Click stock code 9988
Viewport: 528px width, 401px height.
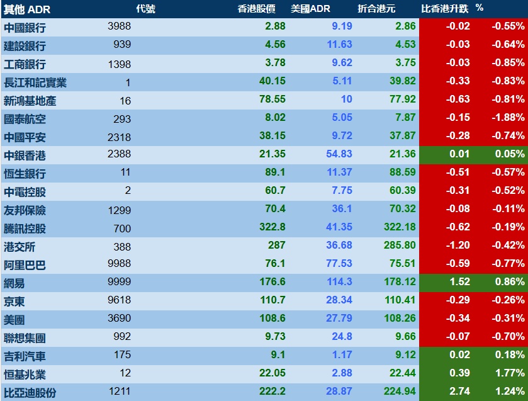pyautogui.click(x=119, y=263)
